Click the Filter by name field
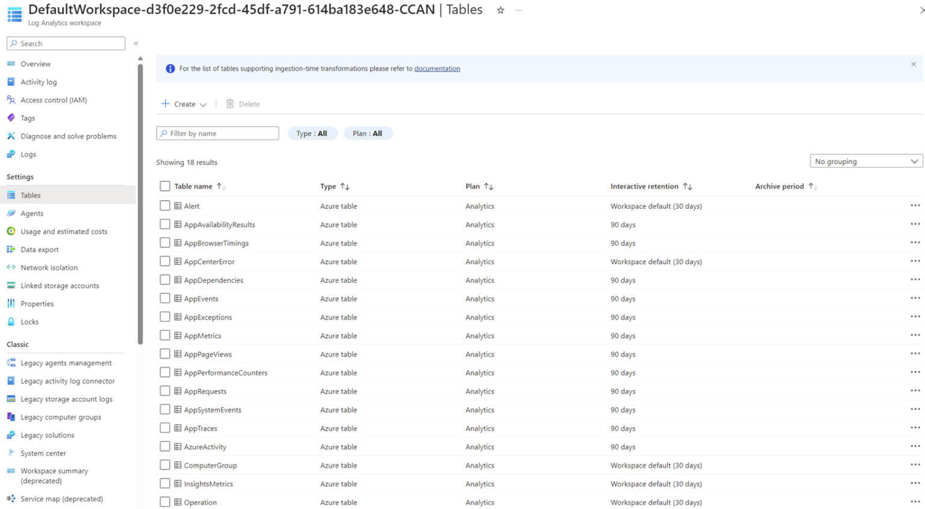Screen dimensions: 925x509 [x=217, y=134]
